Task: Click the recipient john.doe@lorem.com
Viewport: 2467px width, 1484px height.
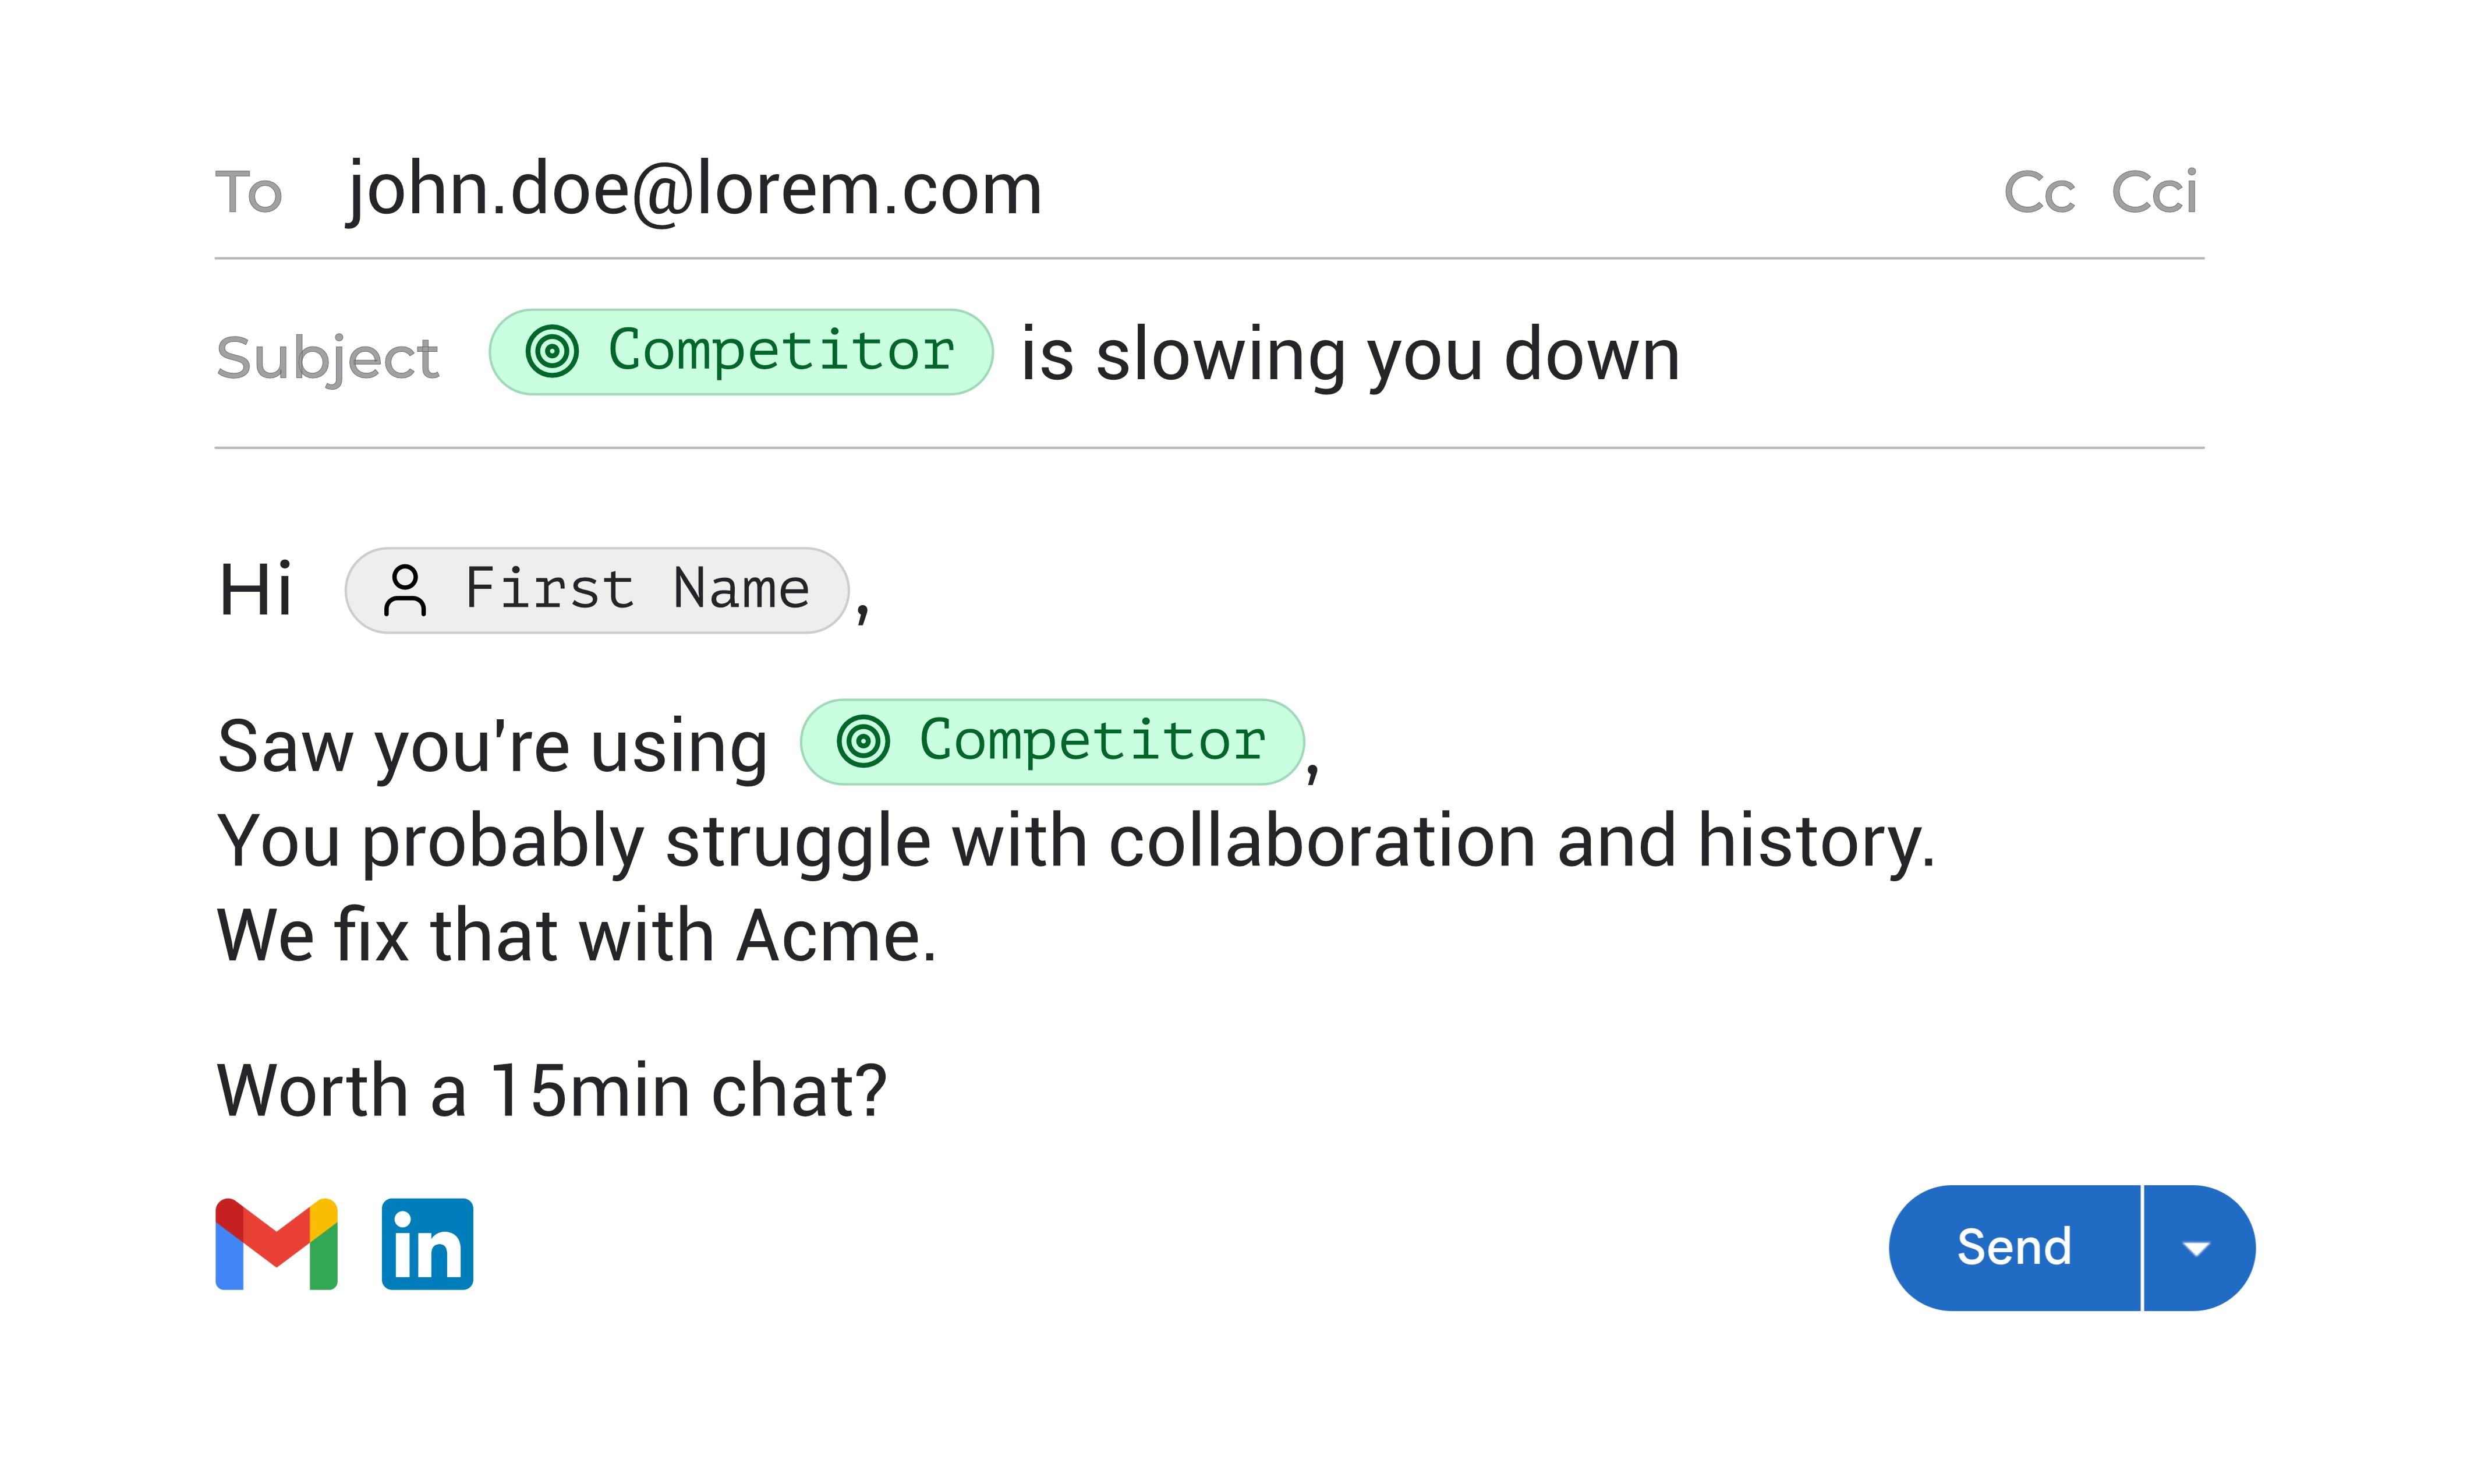Action: pos(693,189)
